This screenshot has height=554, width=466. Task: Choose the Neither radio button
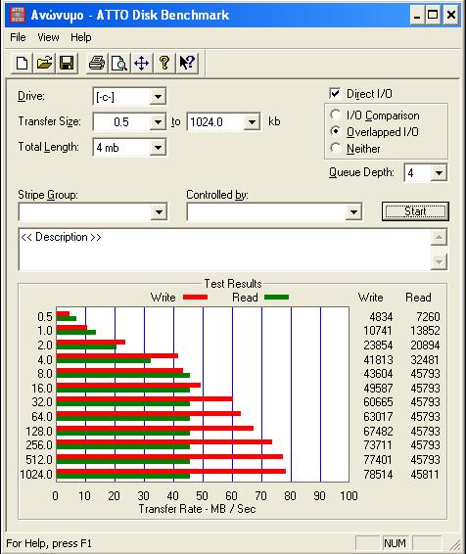pyautogui.click(x=335, y=148)
